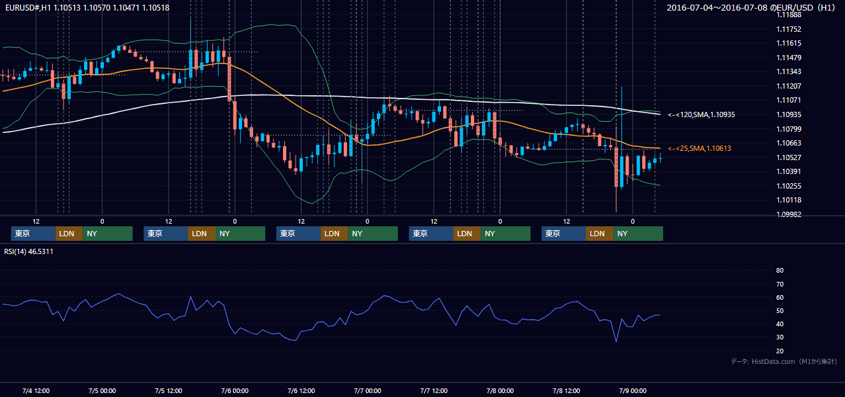Screen dimensions: 845x397
Task: Select the 7/7 12:00 time axis label
Action: coord(434,390)
